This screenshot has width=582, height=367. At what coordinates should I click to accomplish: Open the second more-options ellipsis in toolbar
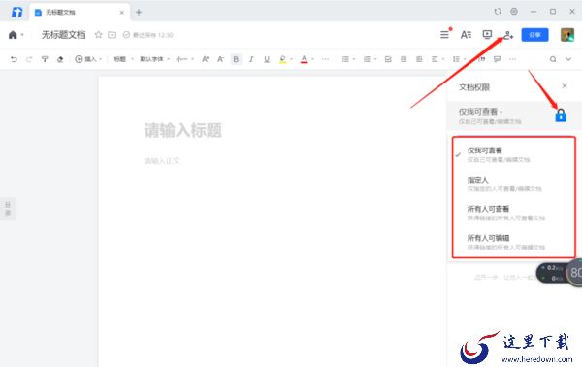click(512, 59)
